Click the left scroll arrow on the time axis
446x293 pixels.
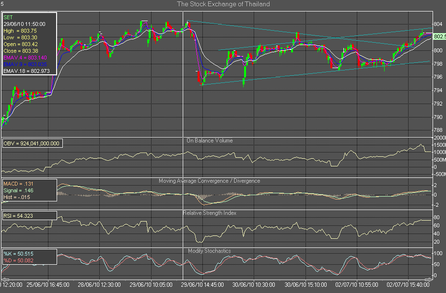5,280
